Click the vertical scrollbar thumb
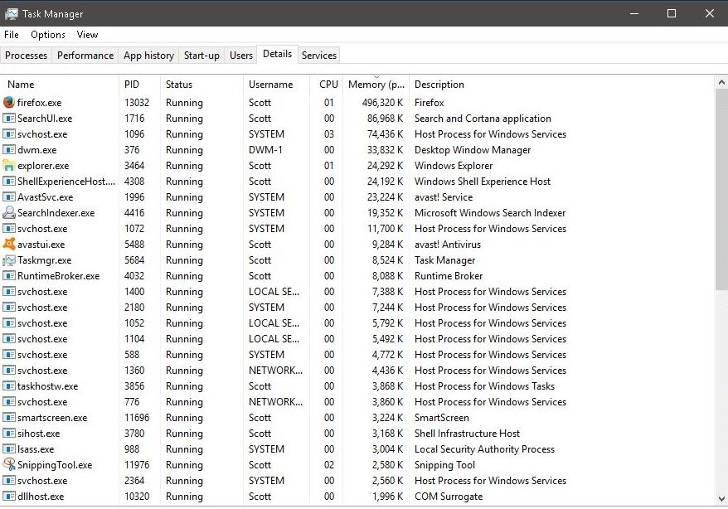 tap(721, 190)
